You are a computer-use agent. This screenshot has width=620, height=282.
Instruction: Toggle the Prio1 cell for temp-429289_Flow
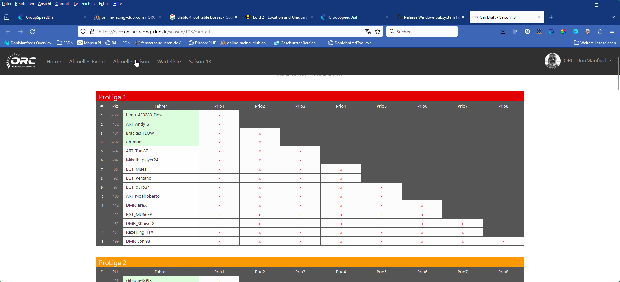219,115
